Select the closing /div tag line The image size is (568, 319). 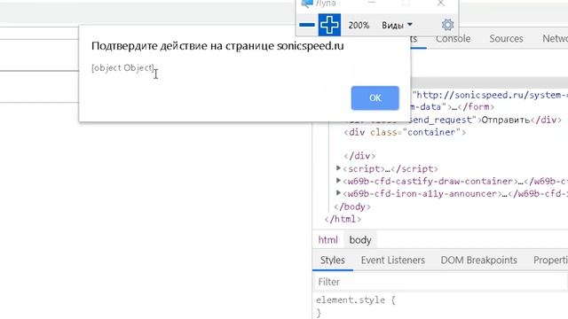(x=359, y=156)
